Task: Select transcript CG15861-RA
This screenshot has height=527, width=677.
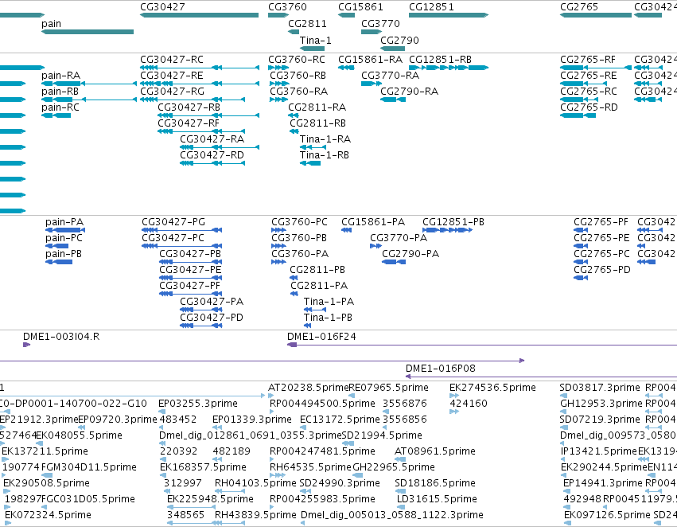Action: click(346, 68)
